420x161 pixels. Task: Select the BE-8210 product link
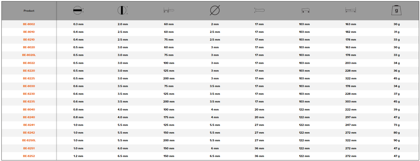click(x=29, y=40)
